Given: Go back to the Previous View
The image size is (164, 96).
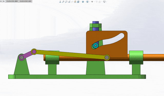Looking at the screenshot, I should point(69,2).
